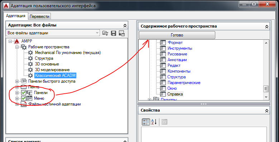Toggle the Меню checkbox
The height and width of the screenshot is (142, 279).
click(24, 98)
